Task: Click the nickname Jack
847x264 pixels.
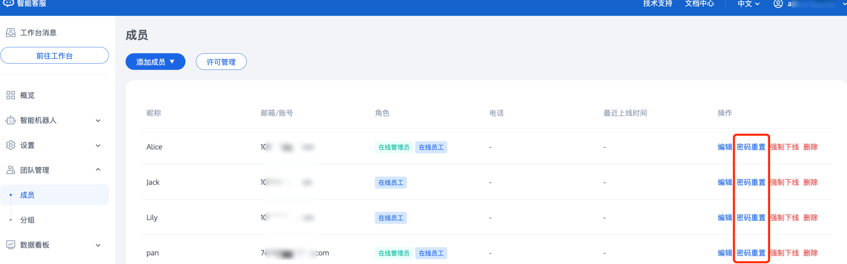Action: tap(153, 182)
